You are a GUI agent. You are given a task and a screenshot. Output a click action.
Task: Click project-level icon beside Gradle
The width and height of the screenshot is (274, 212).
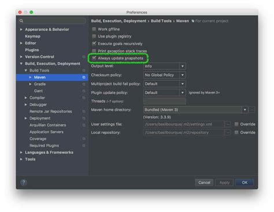(84, 84)
